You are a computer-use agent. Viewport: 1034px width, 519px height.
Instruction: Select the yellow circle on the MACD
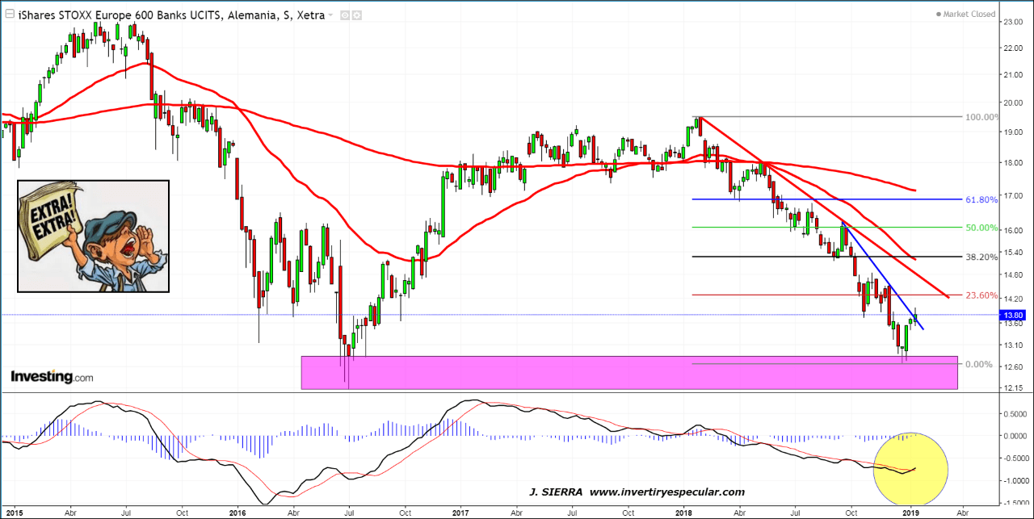pyautogui.click(x=910, y=467)
